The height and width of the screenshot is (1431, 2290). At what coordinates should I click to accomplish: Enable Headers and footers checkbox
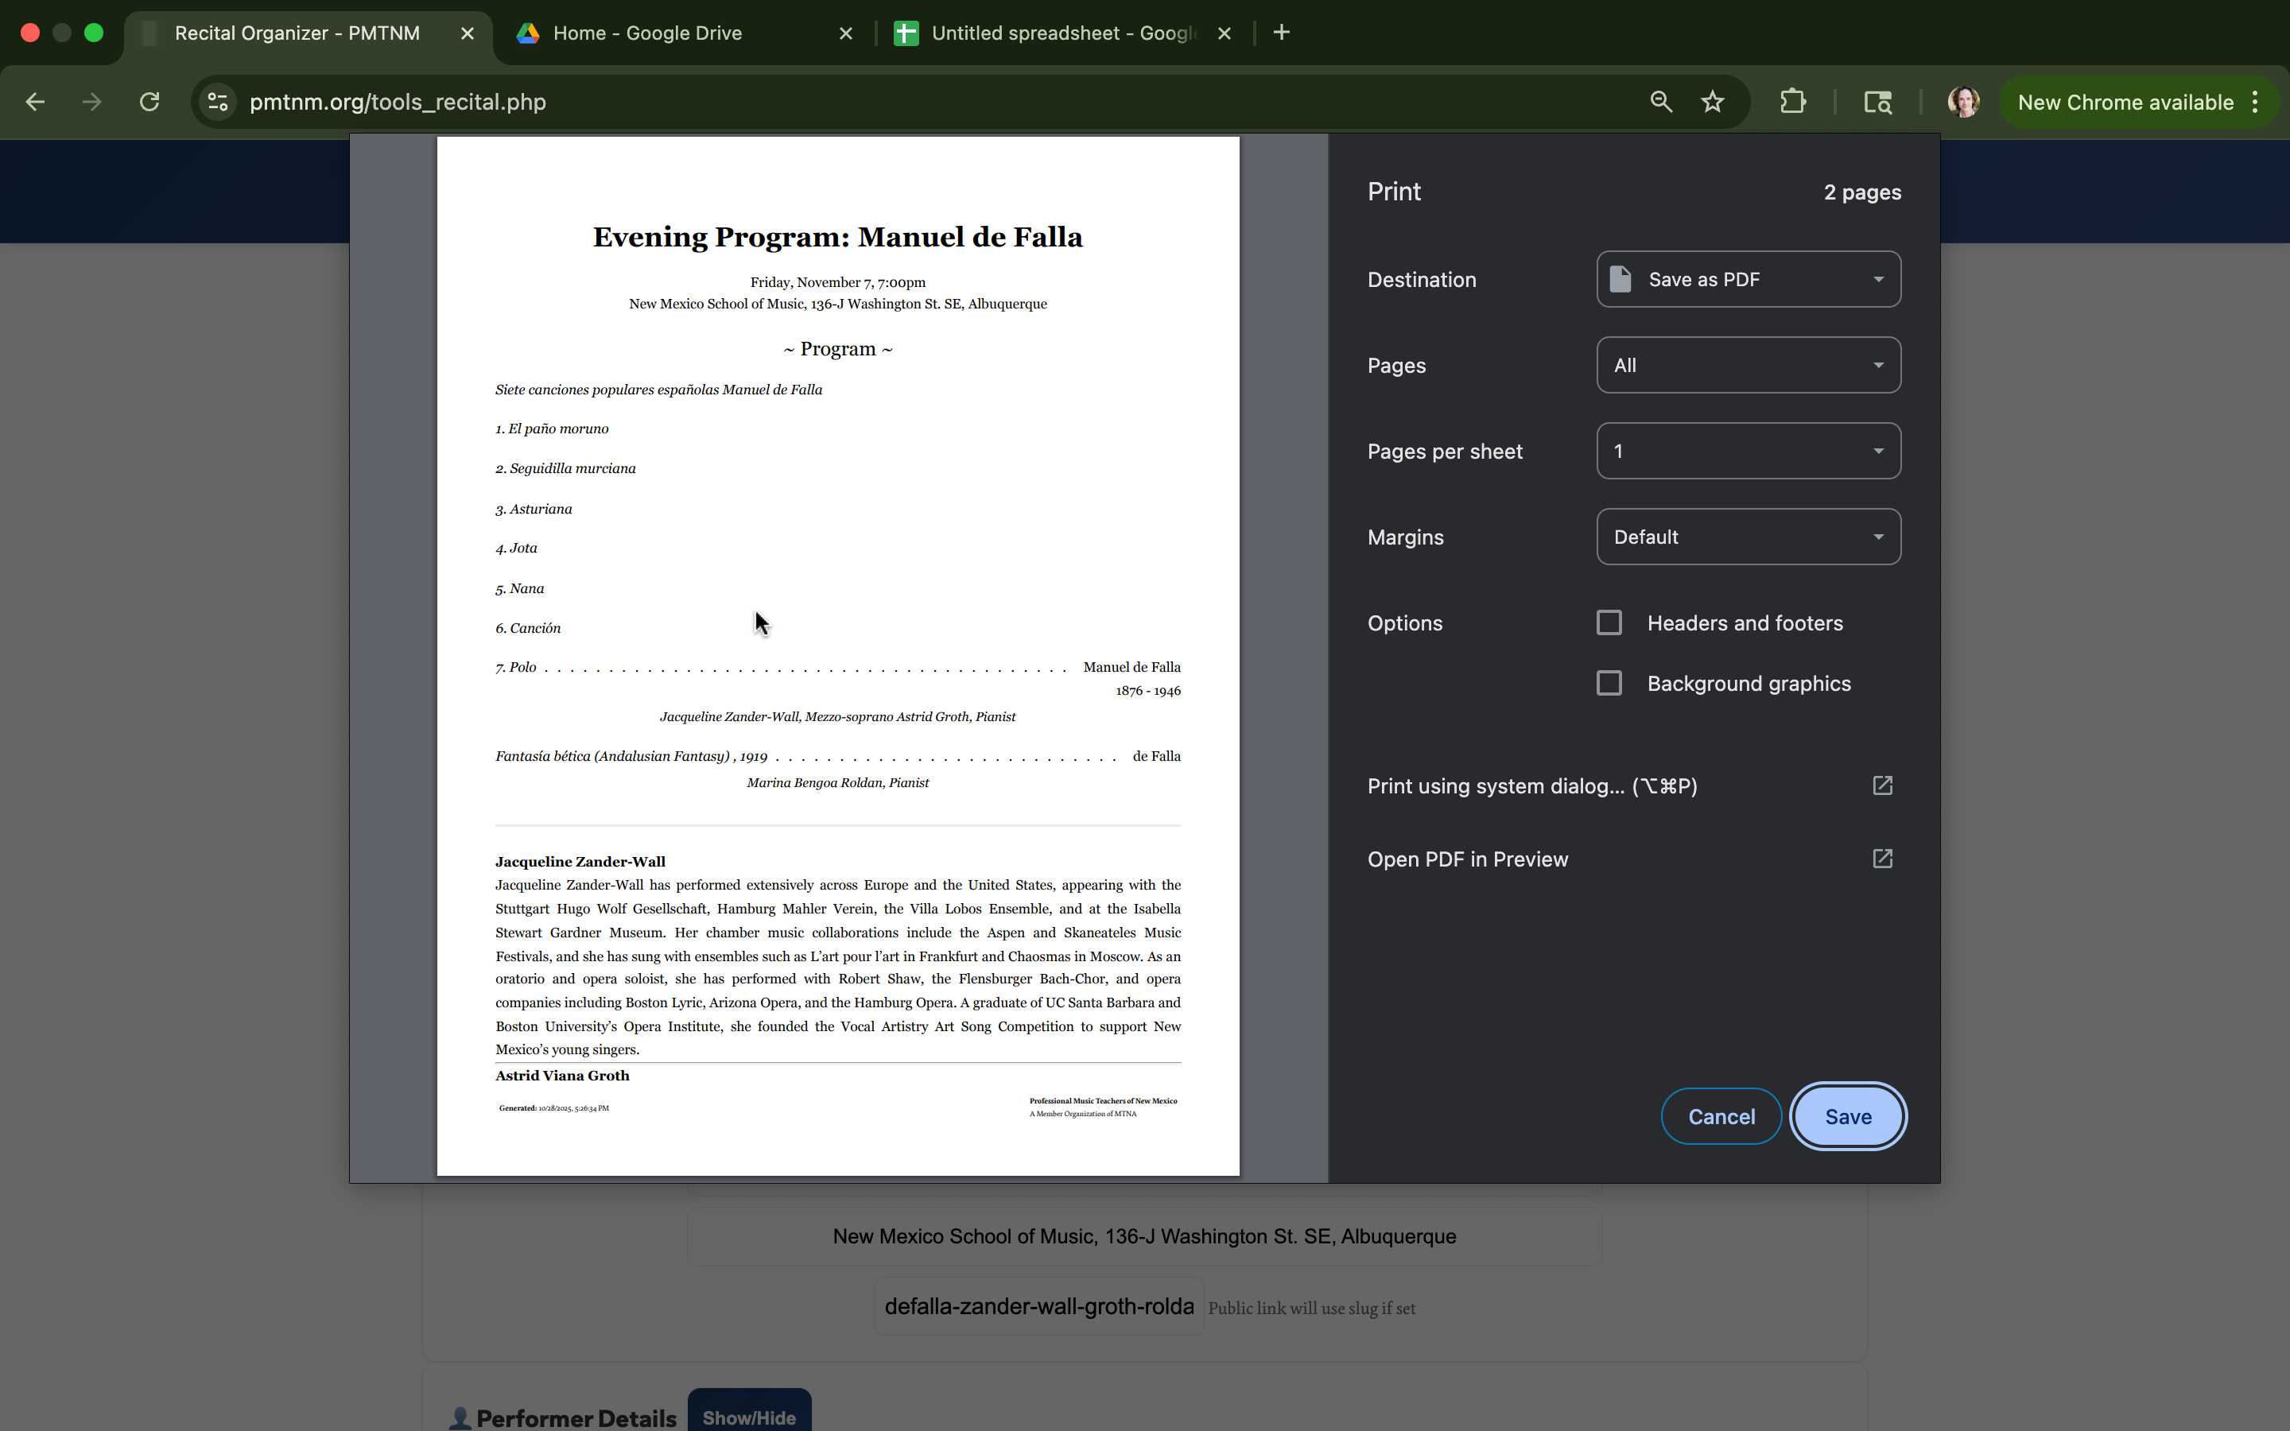pos(1609,622)
